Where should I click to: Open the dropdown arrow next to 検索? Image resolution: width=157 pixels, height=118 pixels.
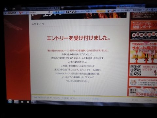(63, 12)
